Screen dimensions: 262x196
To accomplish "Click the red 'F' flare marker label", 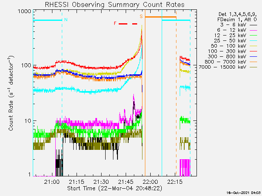I will pos(115,23).
